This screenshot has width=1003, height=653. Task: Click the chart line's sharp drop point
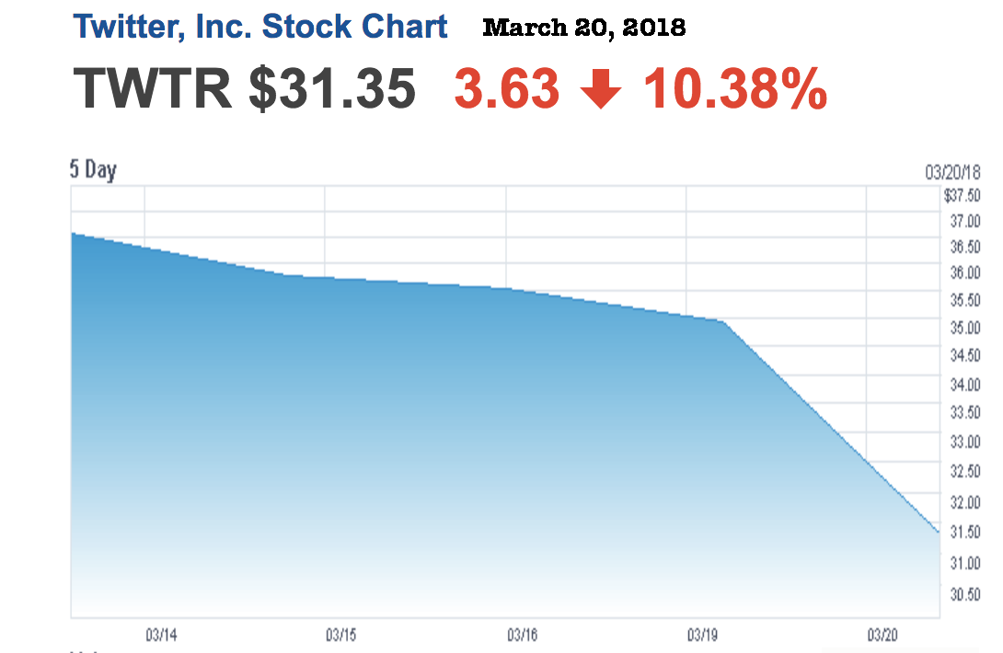[724, 322]
